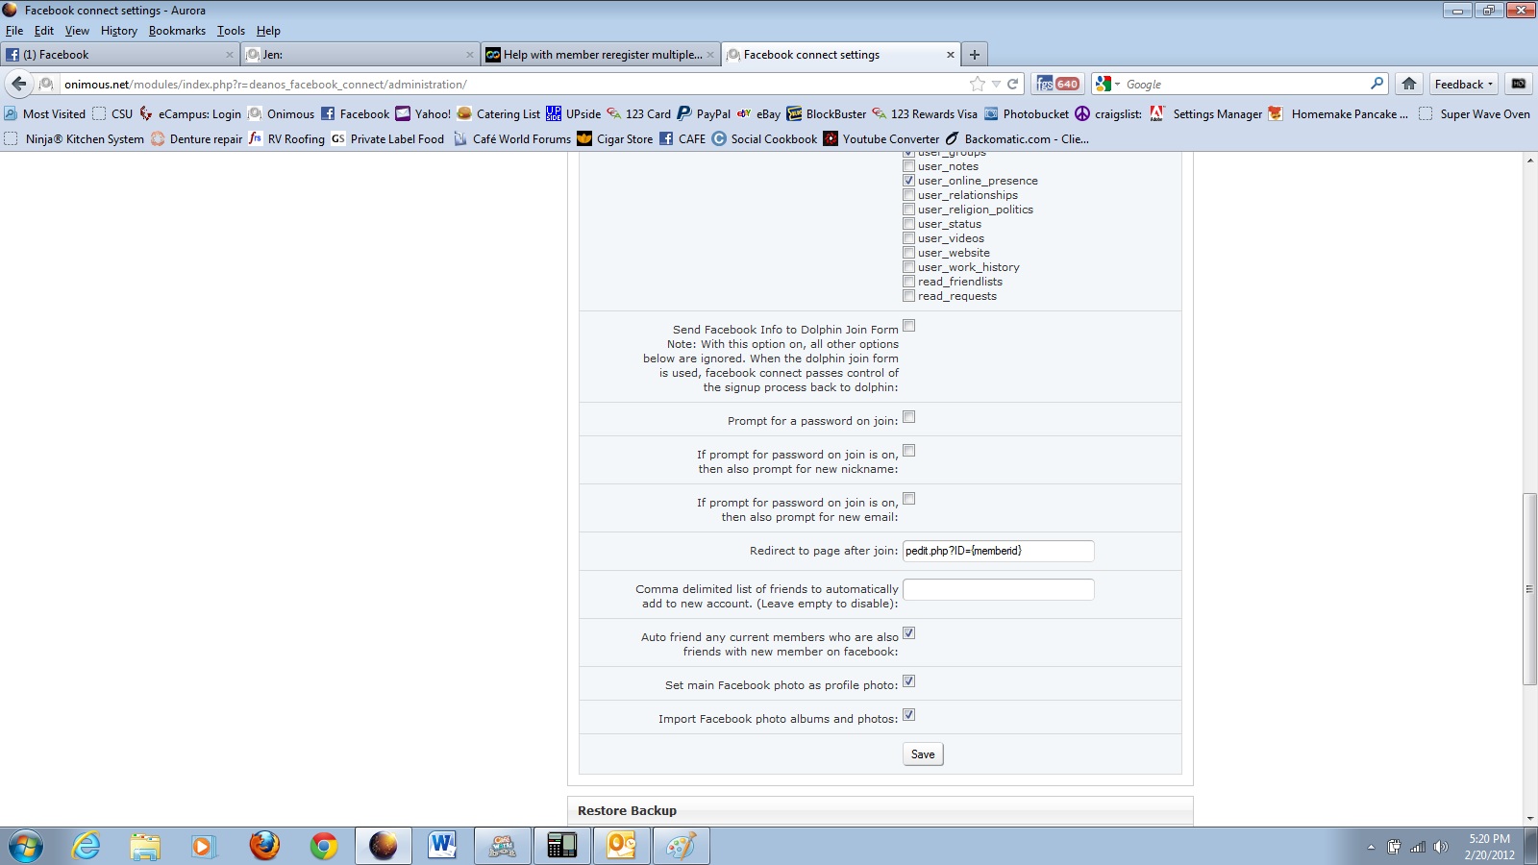This screenshot has height=865, width=1538.
Task: Expand the Most Visited bookmarks list
Action: coord(45,113)
